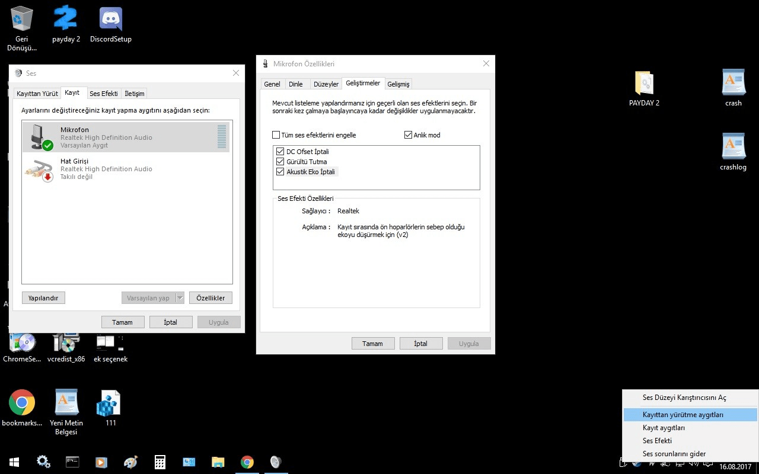Screen dimensions: 759x474
Task: Click İptal in the Ses window
Action: (x=171, y=322)
